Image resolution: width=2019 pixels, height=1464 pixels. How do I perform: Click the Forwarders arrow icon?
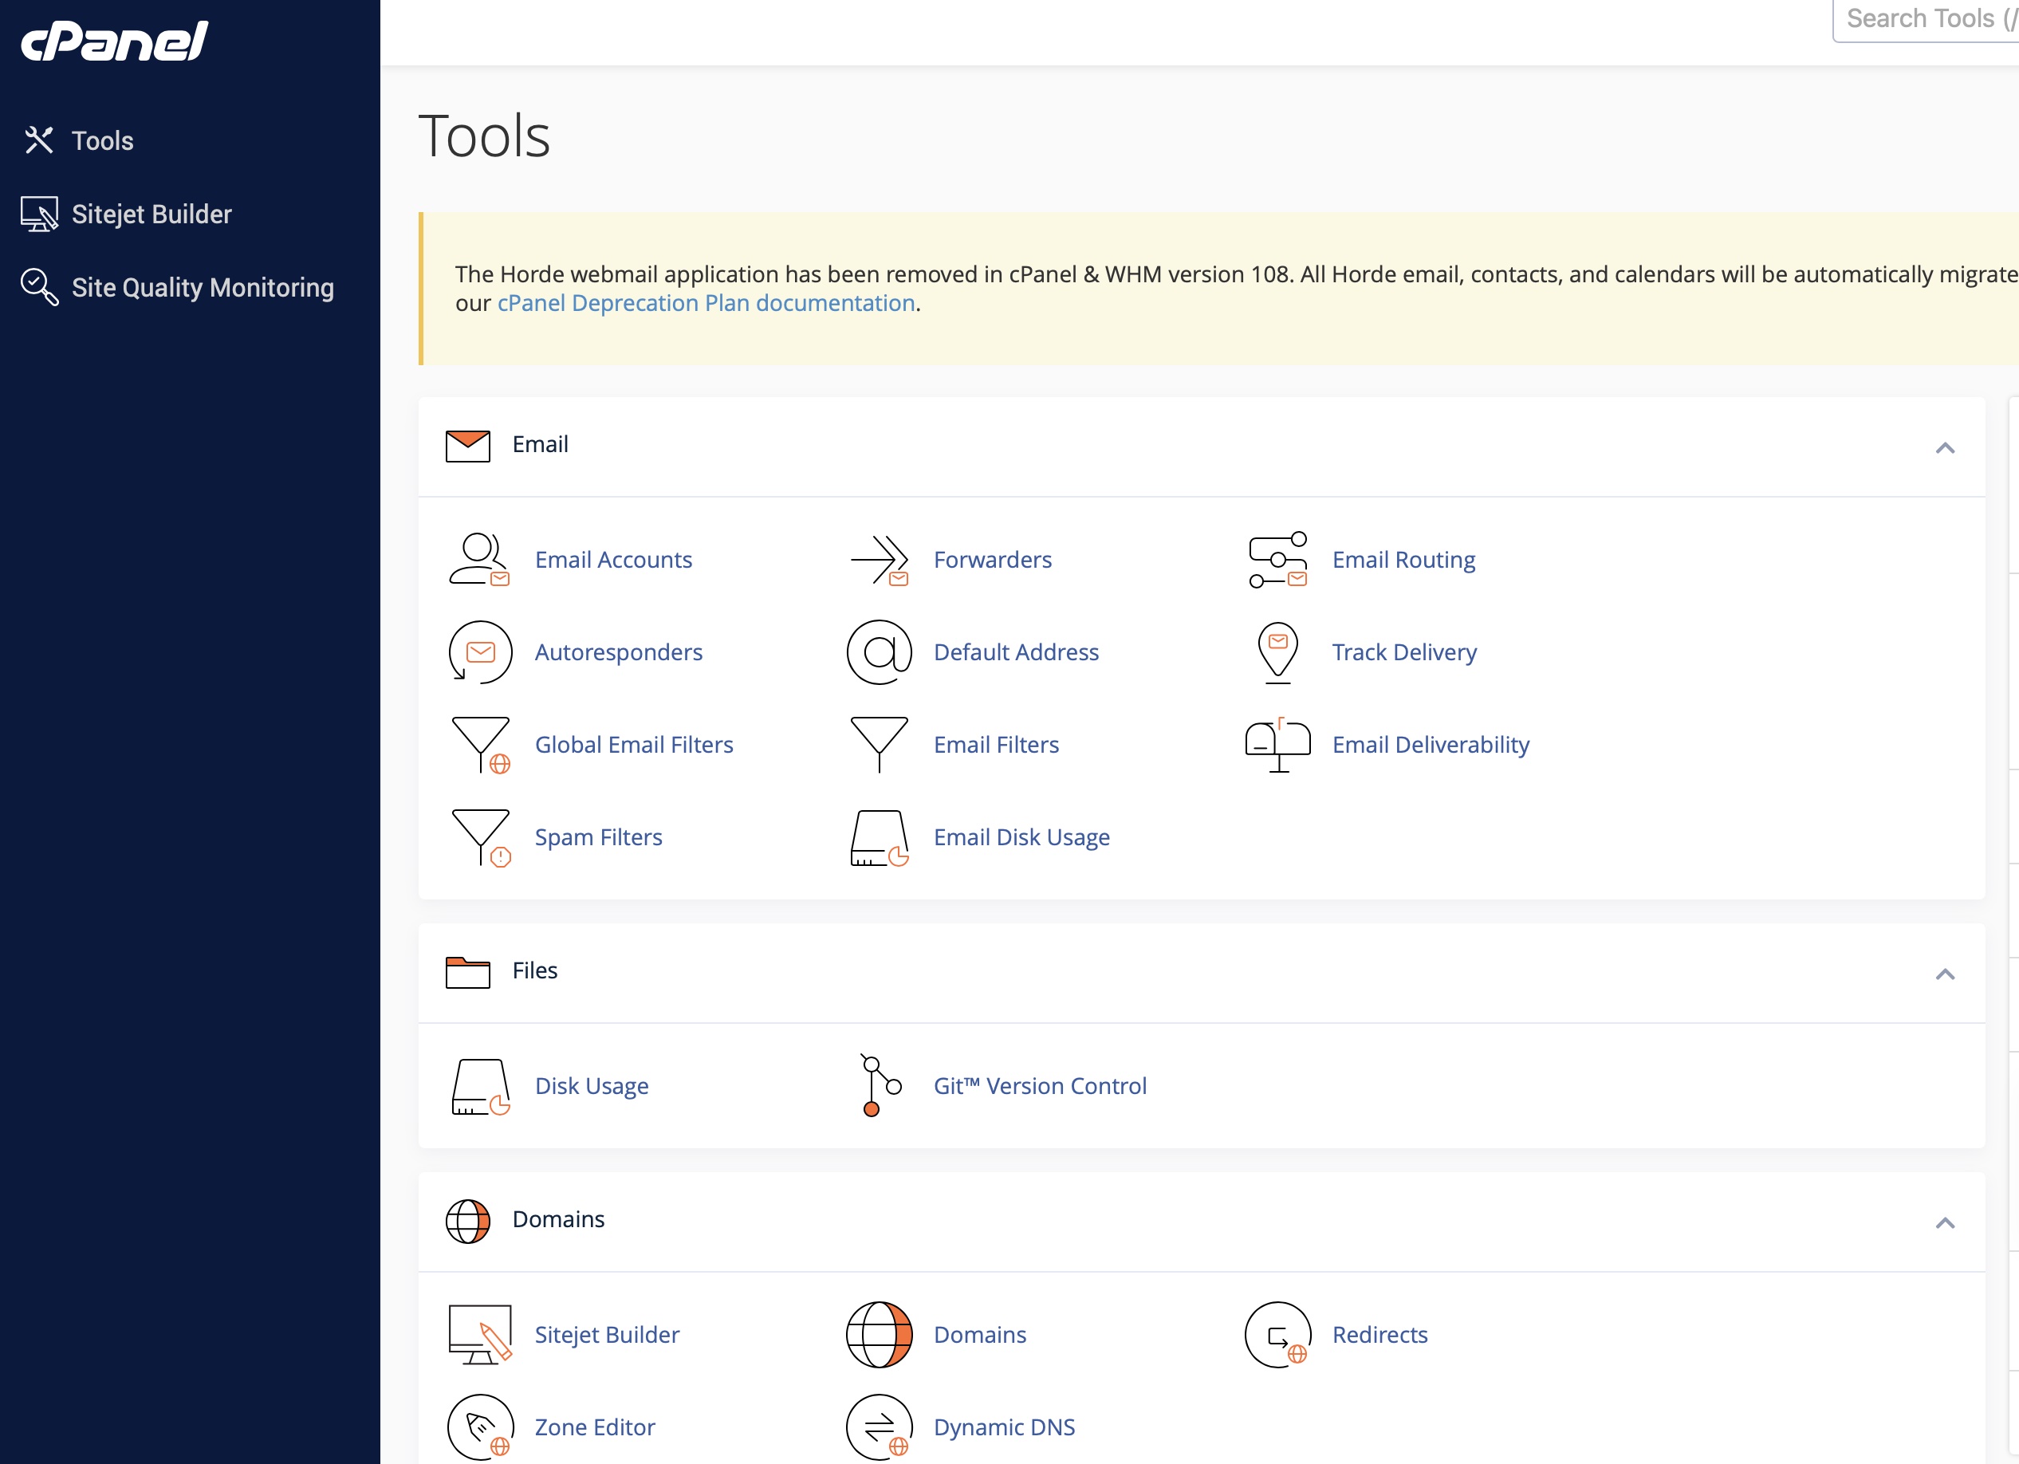[879, 560]
